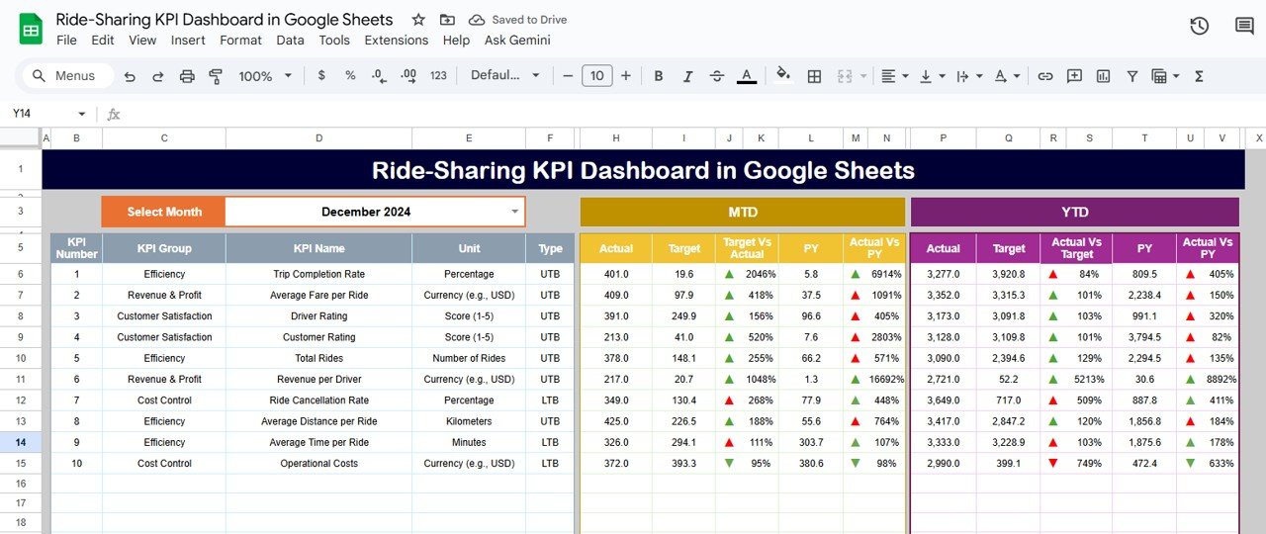
Task: Open the Extensions menu
Action: (x=396, y=41)
